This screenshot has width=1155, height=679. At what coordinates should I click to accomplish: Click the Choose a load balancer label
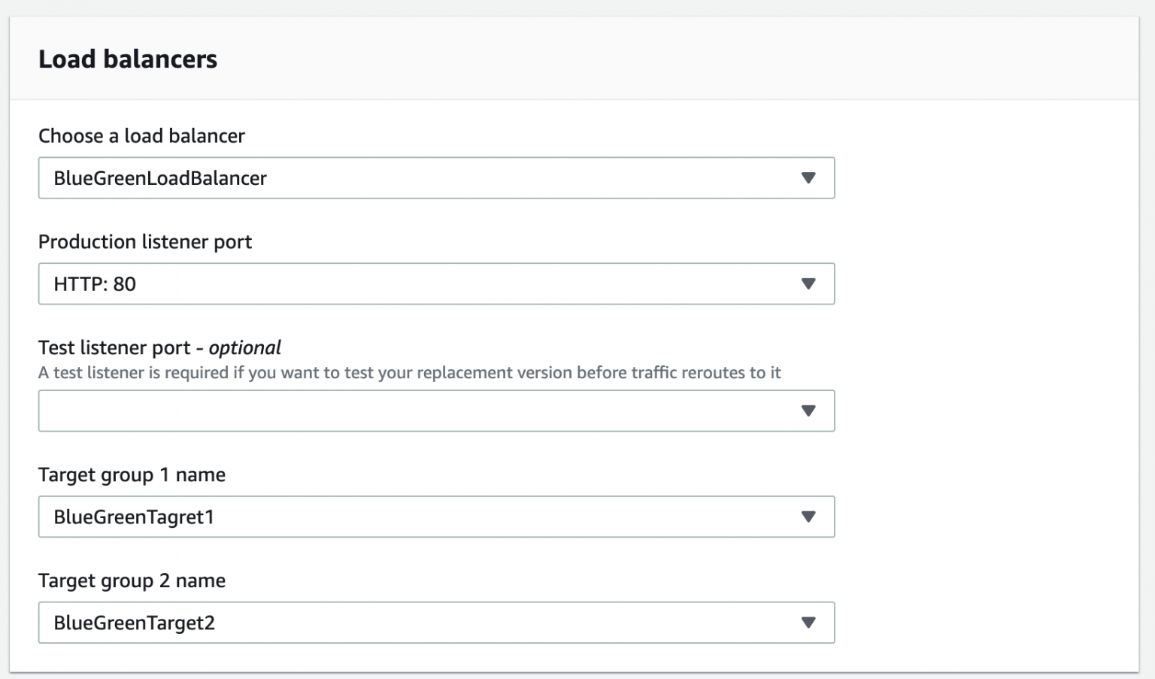click(142, 136)
